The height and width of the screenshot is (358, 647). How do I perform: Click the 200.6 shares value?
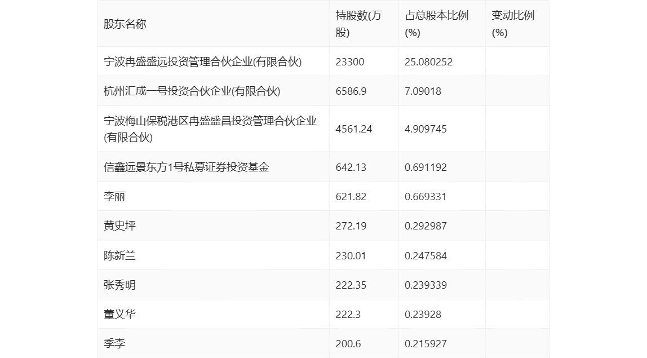[x=348, y=343]
